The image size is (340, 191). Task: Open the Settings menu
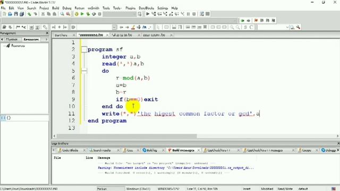click(163, 8)
